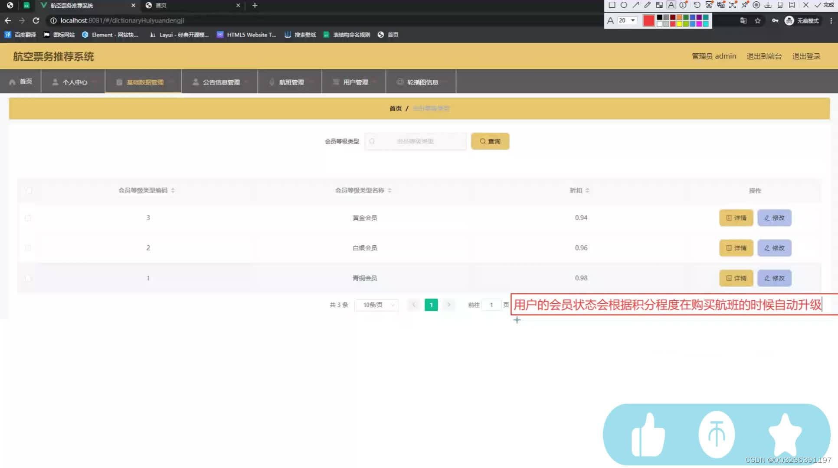The width and height of the screenshot is (838, 468).
Task: Open the password key icon
Action: 775,21
